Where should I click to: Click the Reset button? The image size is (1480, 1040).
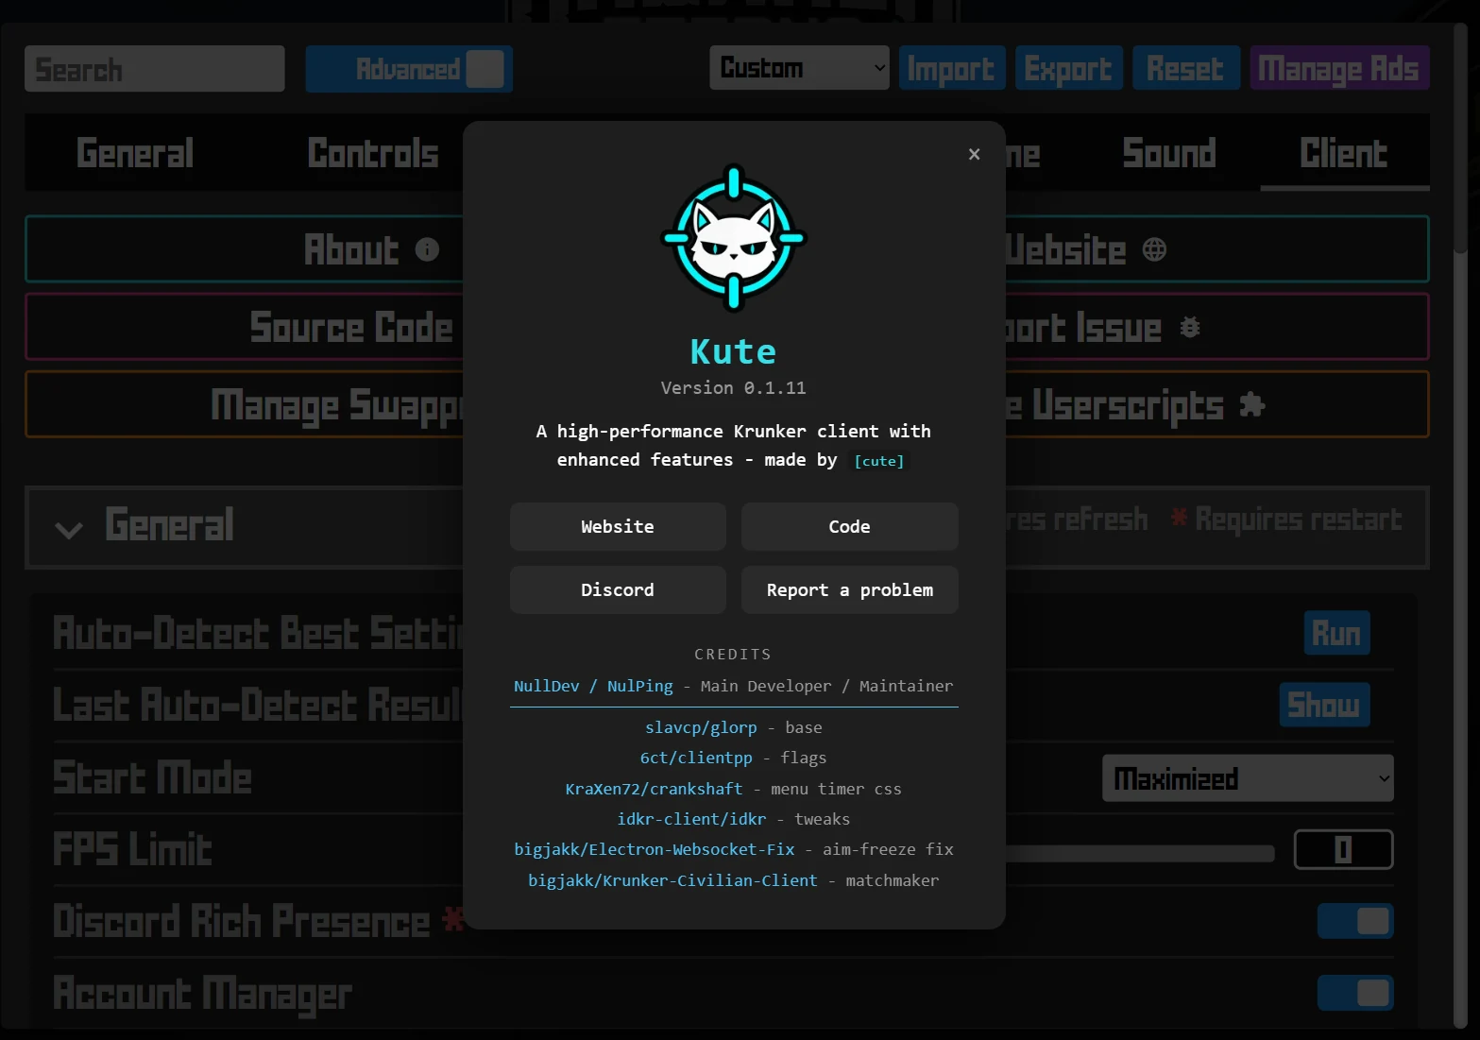1185,68
